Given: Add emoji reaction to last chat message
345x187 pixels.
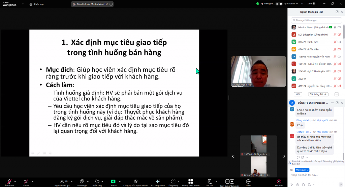Looking at the screenshot, I should click(303, 157).
